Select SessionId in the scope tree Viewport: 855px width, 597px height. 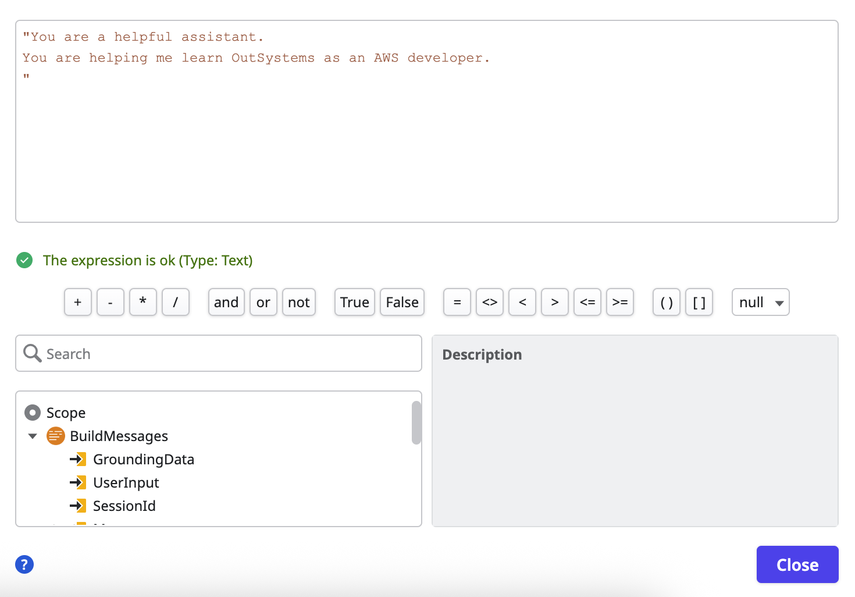click(124, 506)
